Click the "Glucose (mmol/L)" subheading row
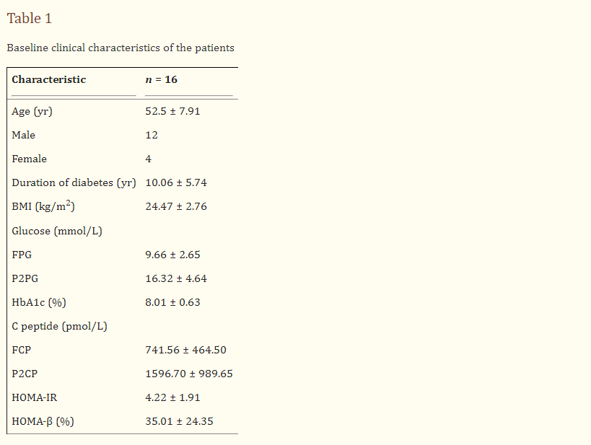This screenshot has width=591, height=445. click(56, 231)
